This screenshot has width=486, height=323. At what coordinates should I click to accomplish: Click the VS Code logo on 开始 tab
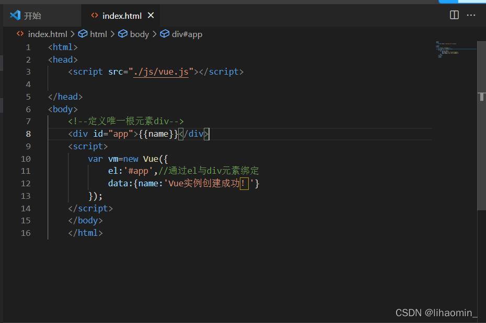tap(15, 15)
